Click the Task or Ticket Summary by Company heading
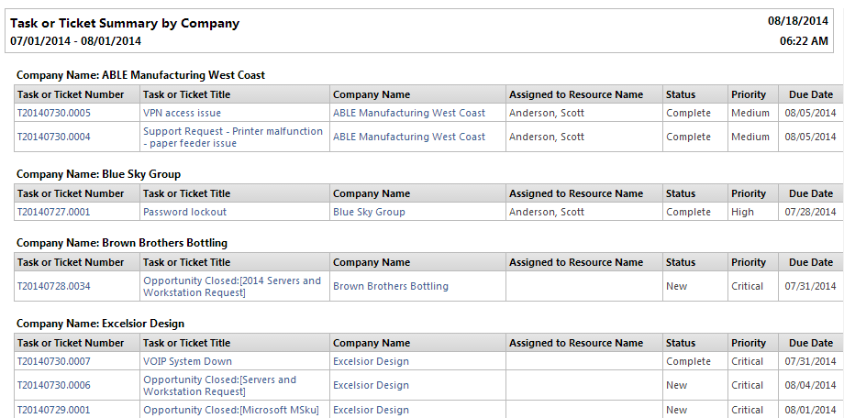 click(x=125, y=24)
